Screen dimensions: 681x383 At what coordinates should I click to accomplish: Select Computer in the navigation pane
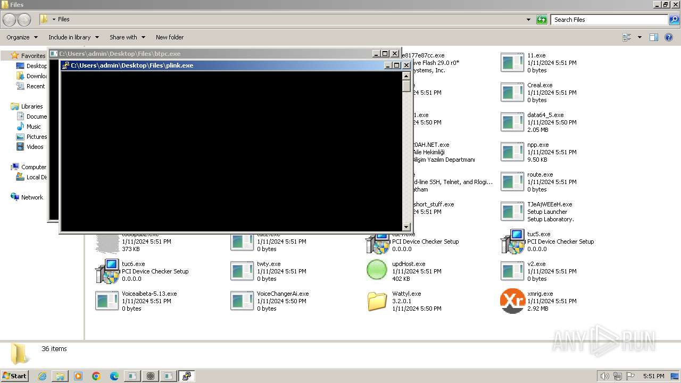tap(34, 167)
